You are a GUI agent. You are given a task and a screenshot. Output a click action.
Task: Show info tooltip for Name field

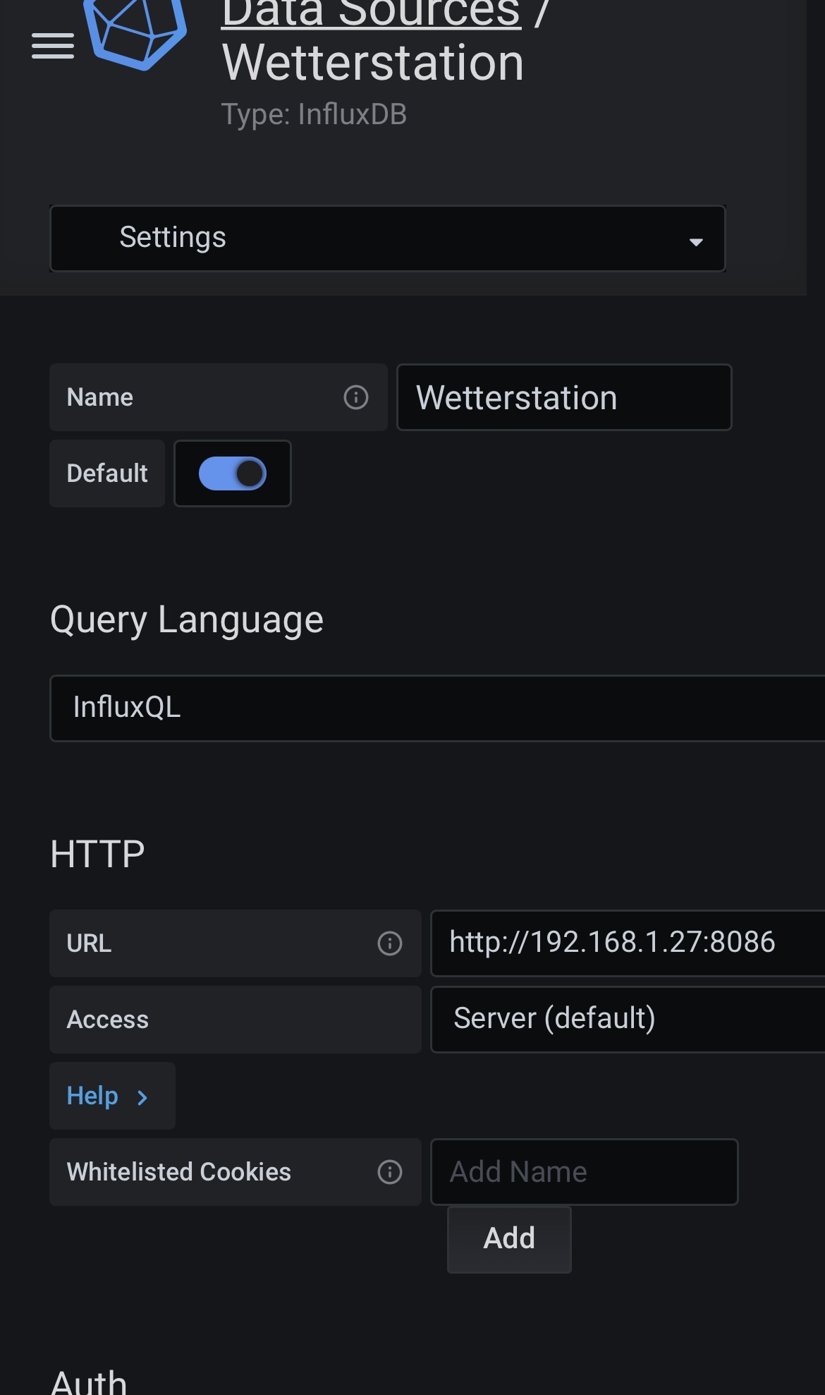click(356, 397)
